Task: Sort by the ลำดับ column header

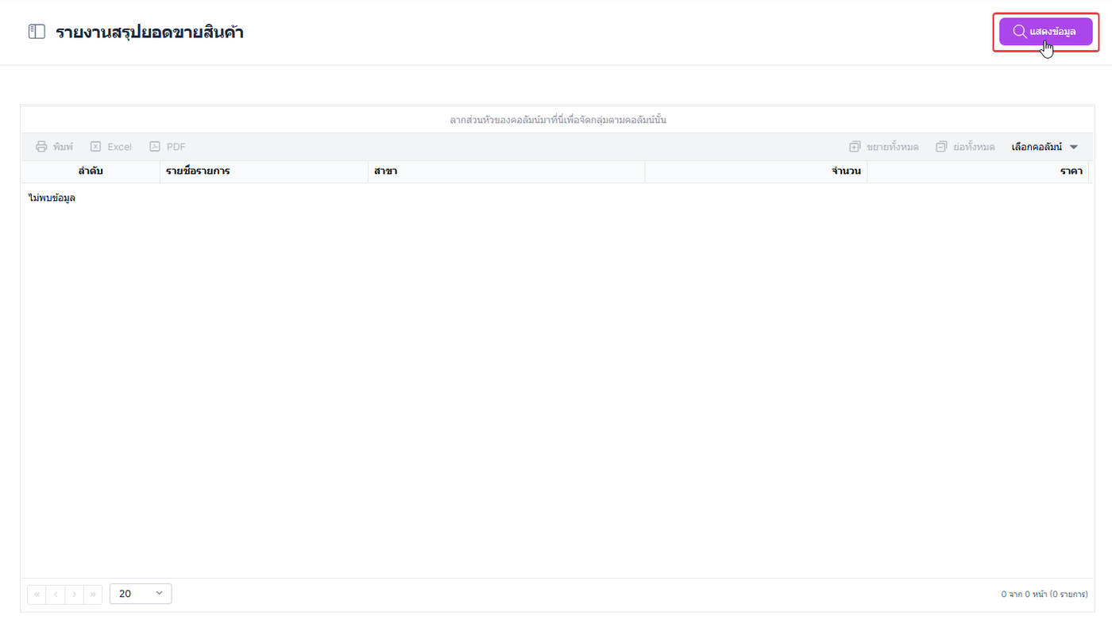Action: 91,171
